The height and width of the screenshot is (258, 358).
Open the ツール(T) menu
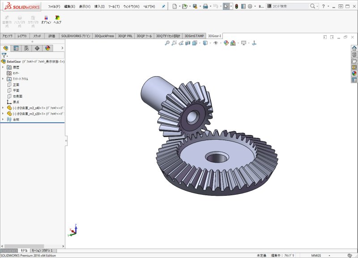[x=114, y=6]
